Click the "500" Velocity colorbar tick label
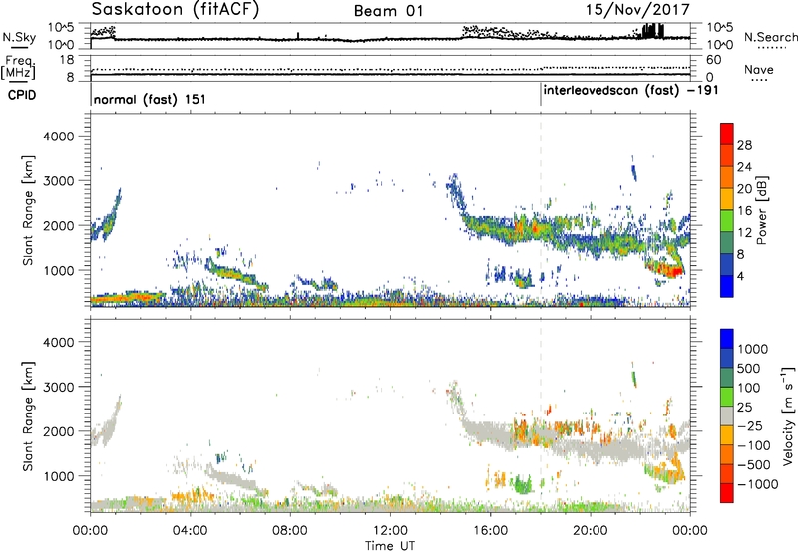Image resolution: width=798 pixels, height=552 pixels. click(749, 369)
